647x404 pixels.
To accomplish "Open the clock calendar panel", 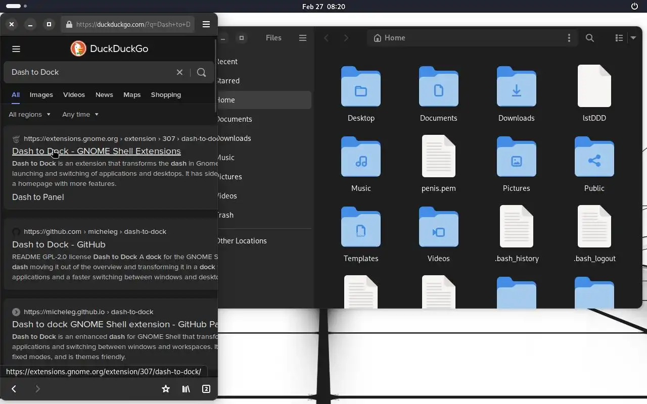I will click(323, 7).
